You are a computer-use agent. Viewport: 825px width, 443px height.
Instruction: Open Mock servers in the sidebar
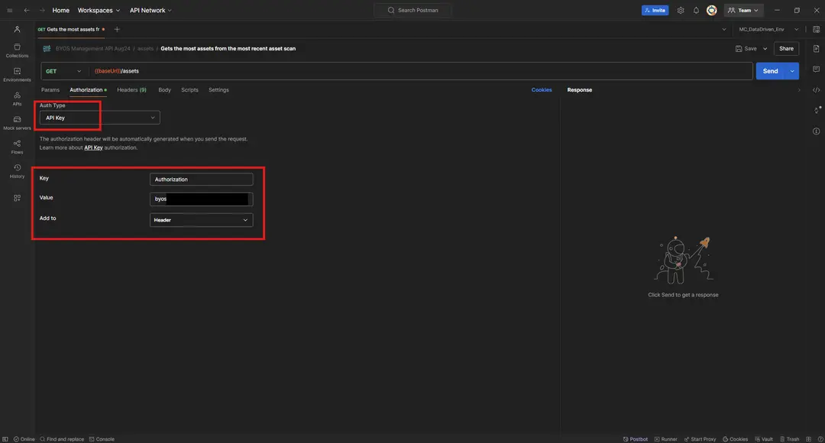click(x=17, y=123)
